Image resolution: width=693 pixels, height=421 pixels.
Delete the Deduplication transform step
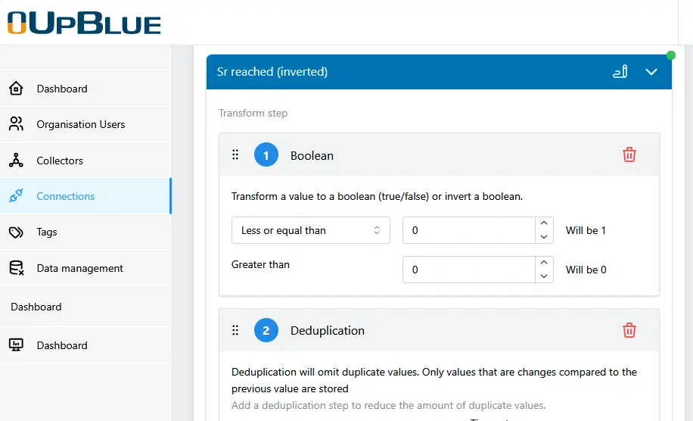[x=629, y=331]
